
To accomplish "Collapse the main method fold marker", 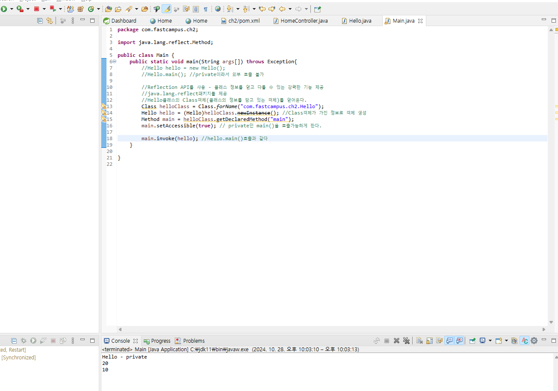I will click(114, 62).
